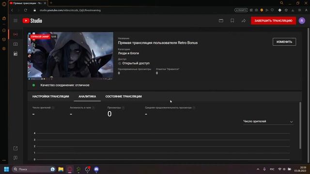Open the Windows Start menu
The image size is (310, 174).
(6, 169)
